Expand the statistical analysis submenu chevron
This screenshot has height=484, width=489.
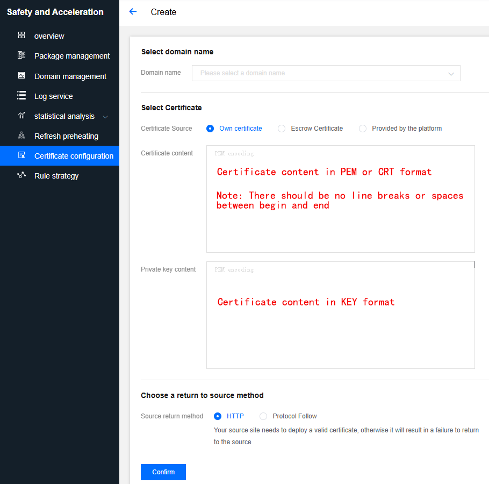coord(105,117)
